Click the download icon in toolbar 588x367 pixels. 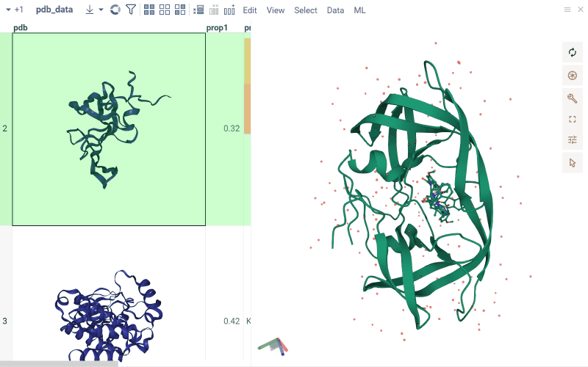(89, 10)
